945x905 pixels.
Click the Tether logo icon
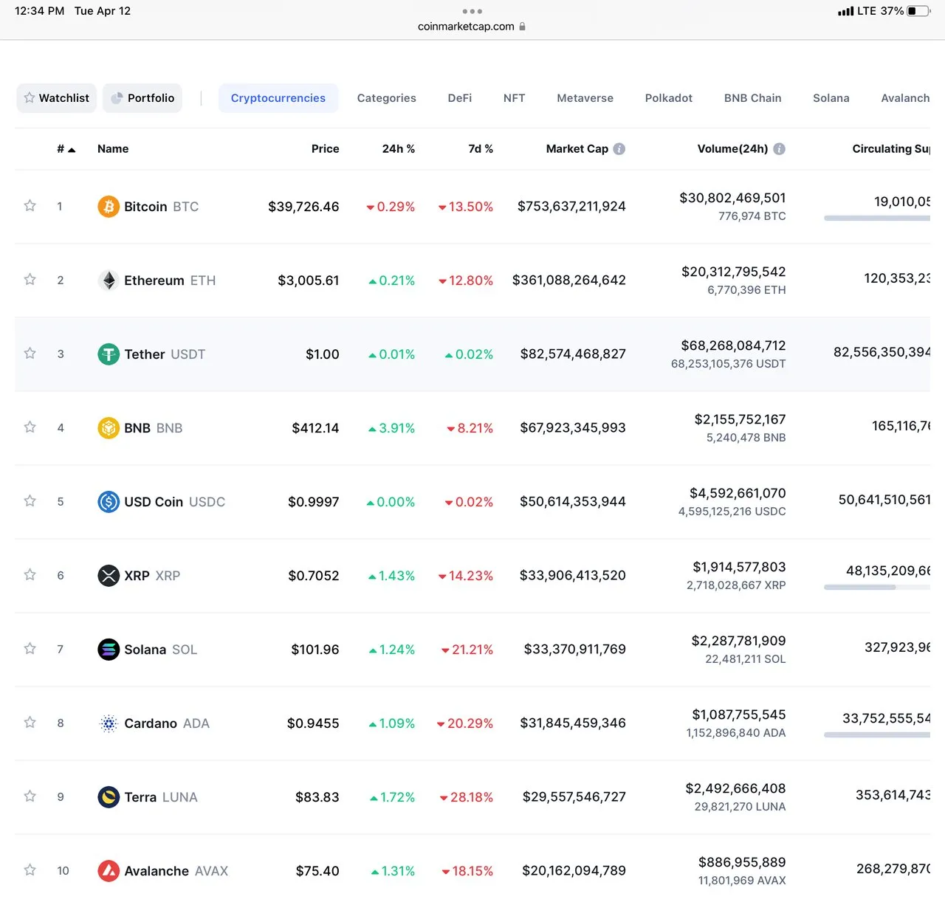109,354
